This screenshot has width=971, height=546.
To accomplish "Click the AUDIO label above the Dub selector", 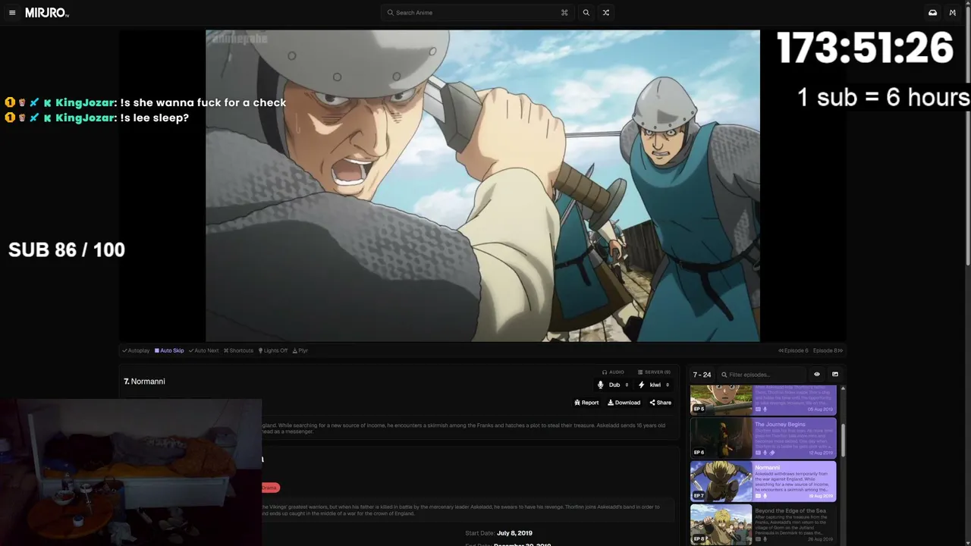I will click(613, 372).
